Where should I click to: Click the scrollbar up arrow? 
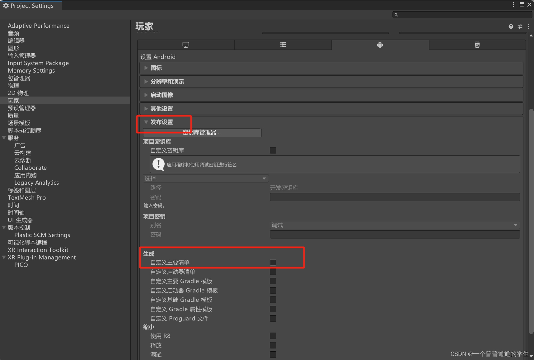(x=531, y=36)
